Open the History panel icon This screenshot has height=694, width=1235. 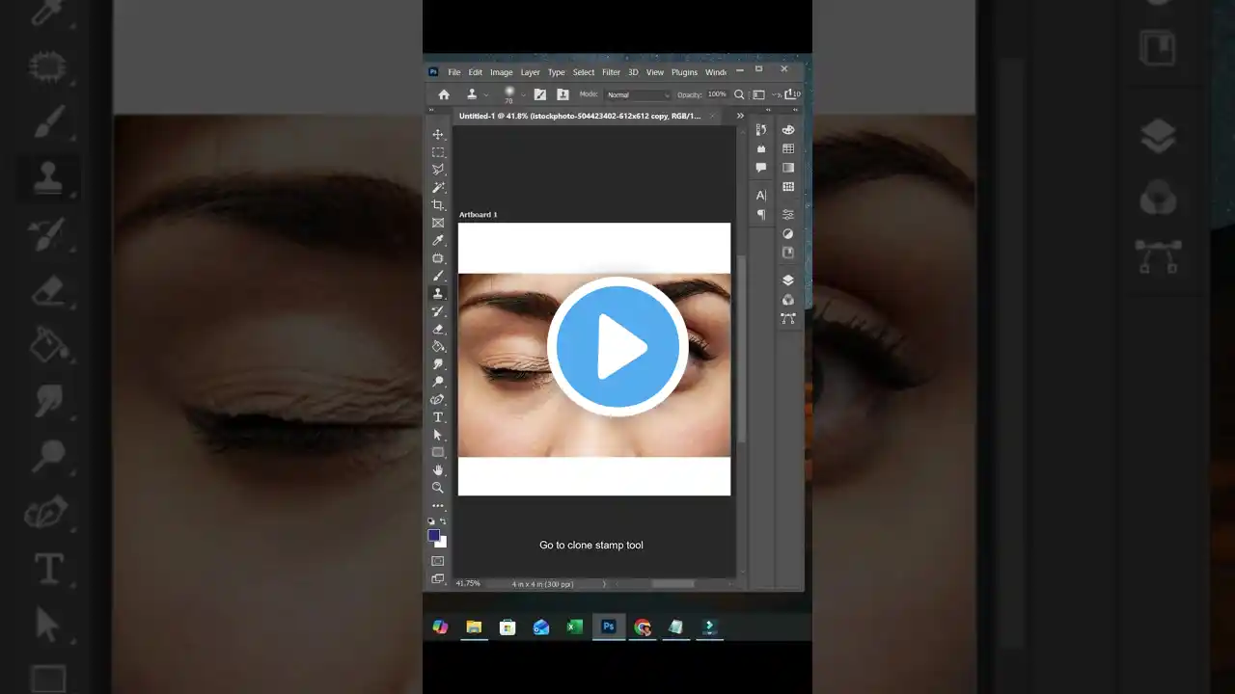click(761, 130)
